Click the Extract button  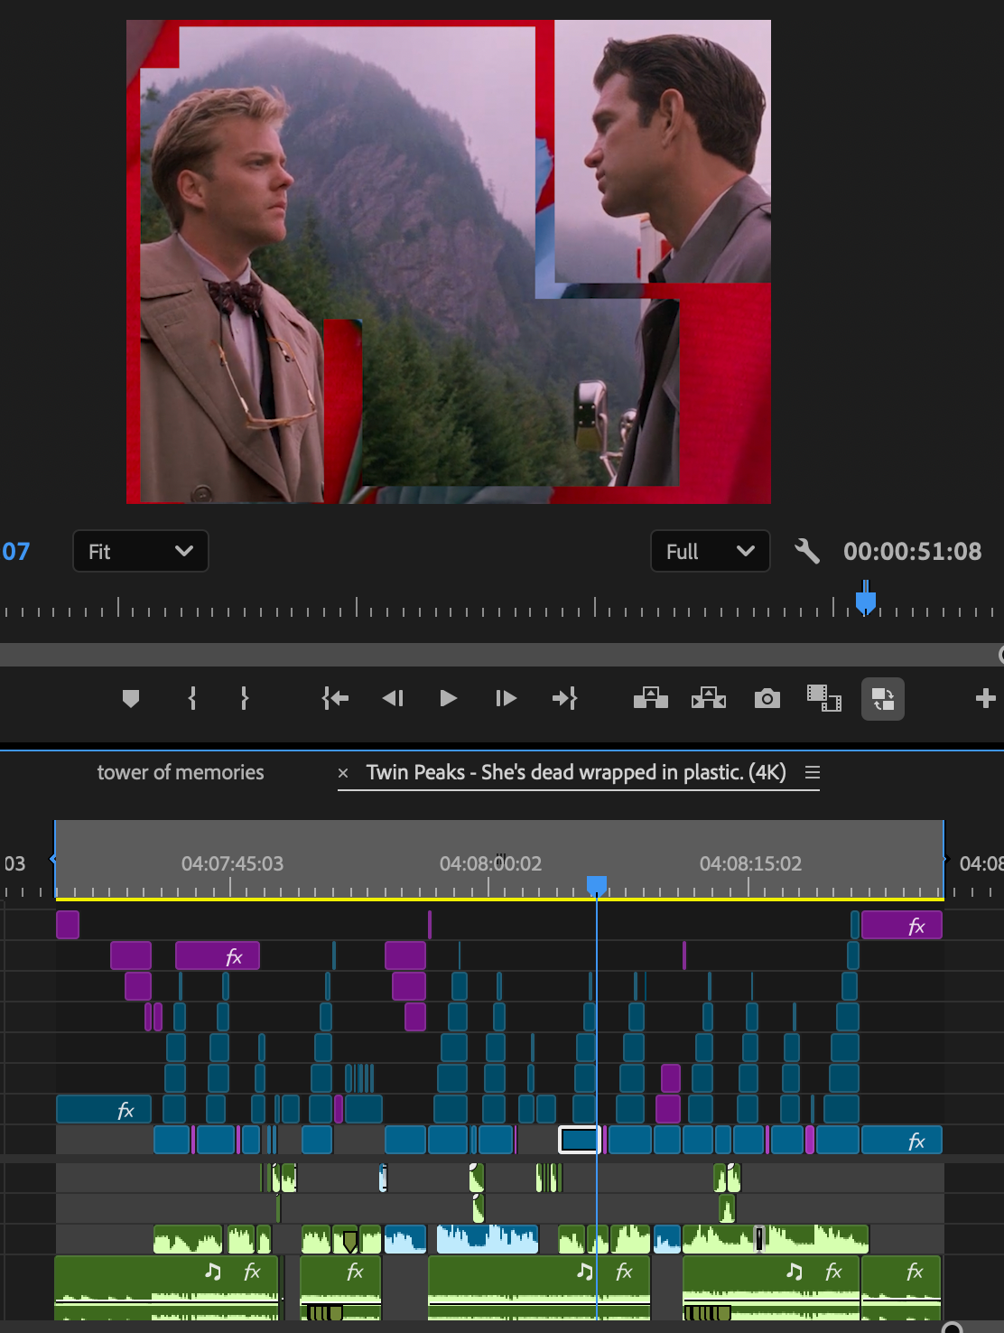coord(709,698)
